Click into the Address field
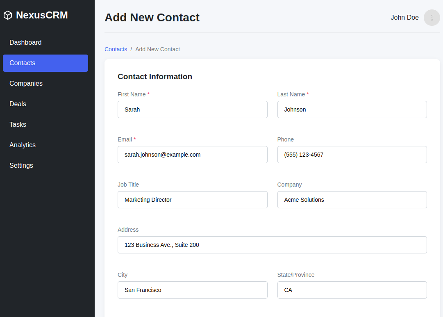 point(272,245)
